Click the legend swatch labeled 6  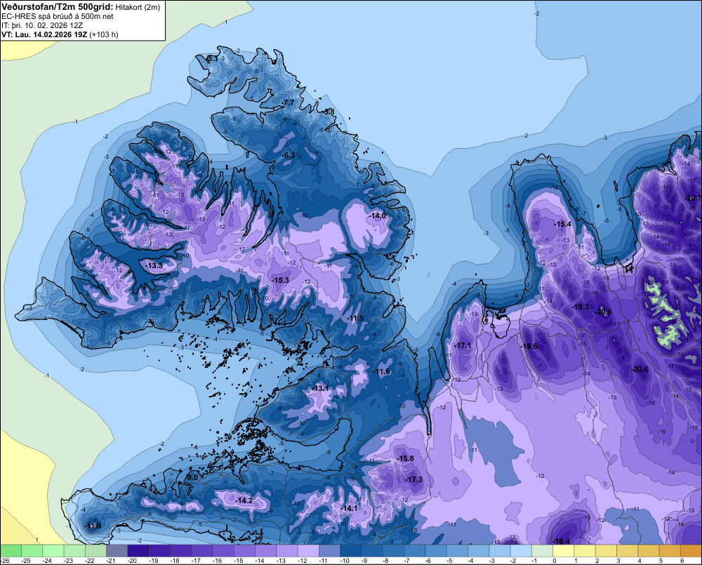[x=691, y=551]
